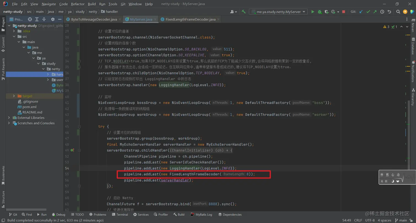Toggle the Notifications tool window
The image size is (416, 223).
[413, 71]
